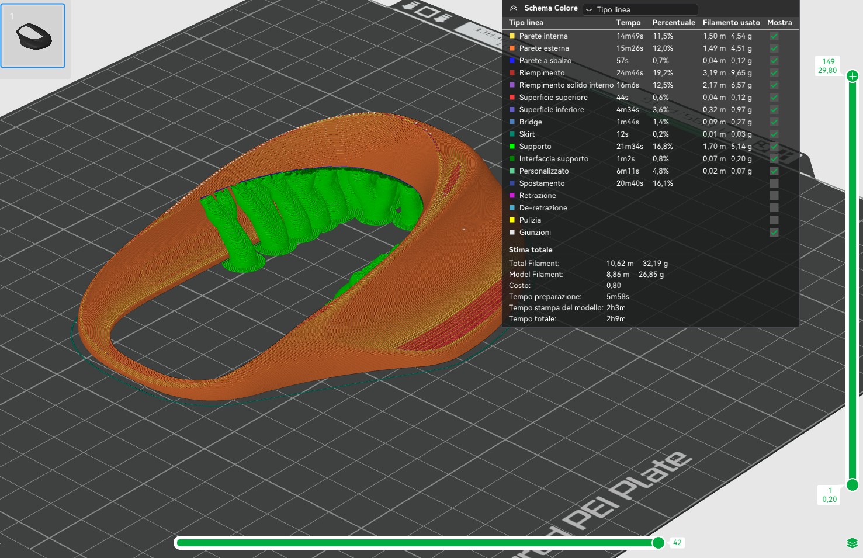Open the Tipo linea color scheme dropdown
This screenshot has height=558, width=863.
click(x=640, y=9)
